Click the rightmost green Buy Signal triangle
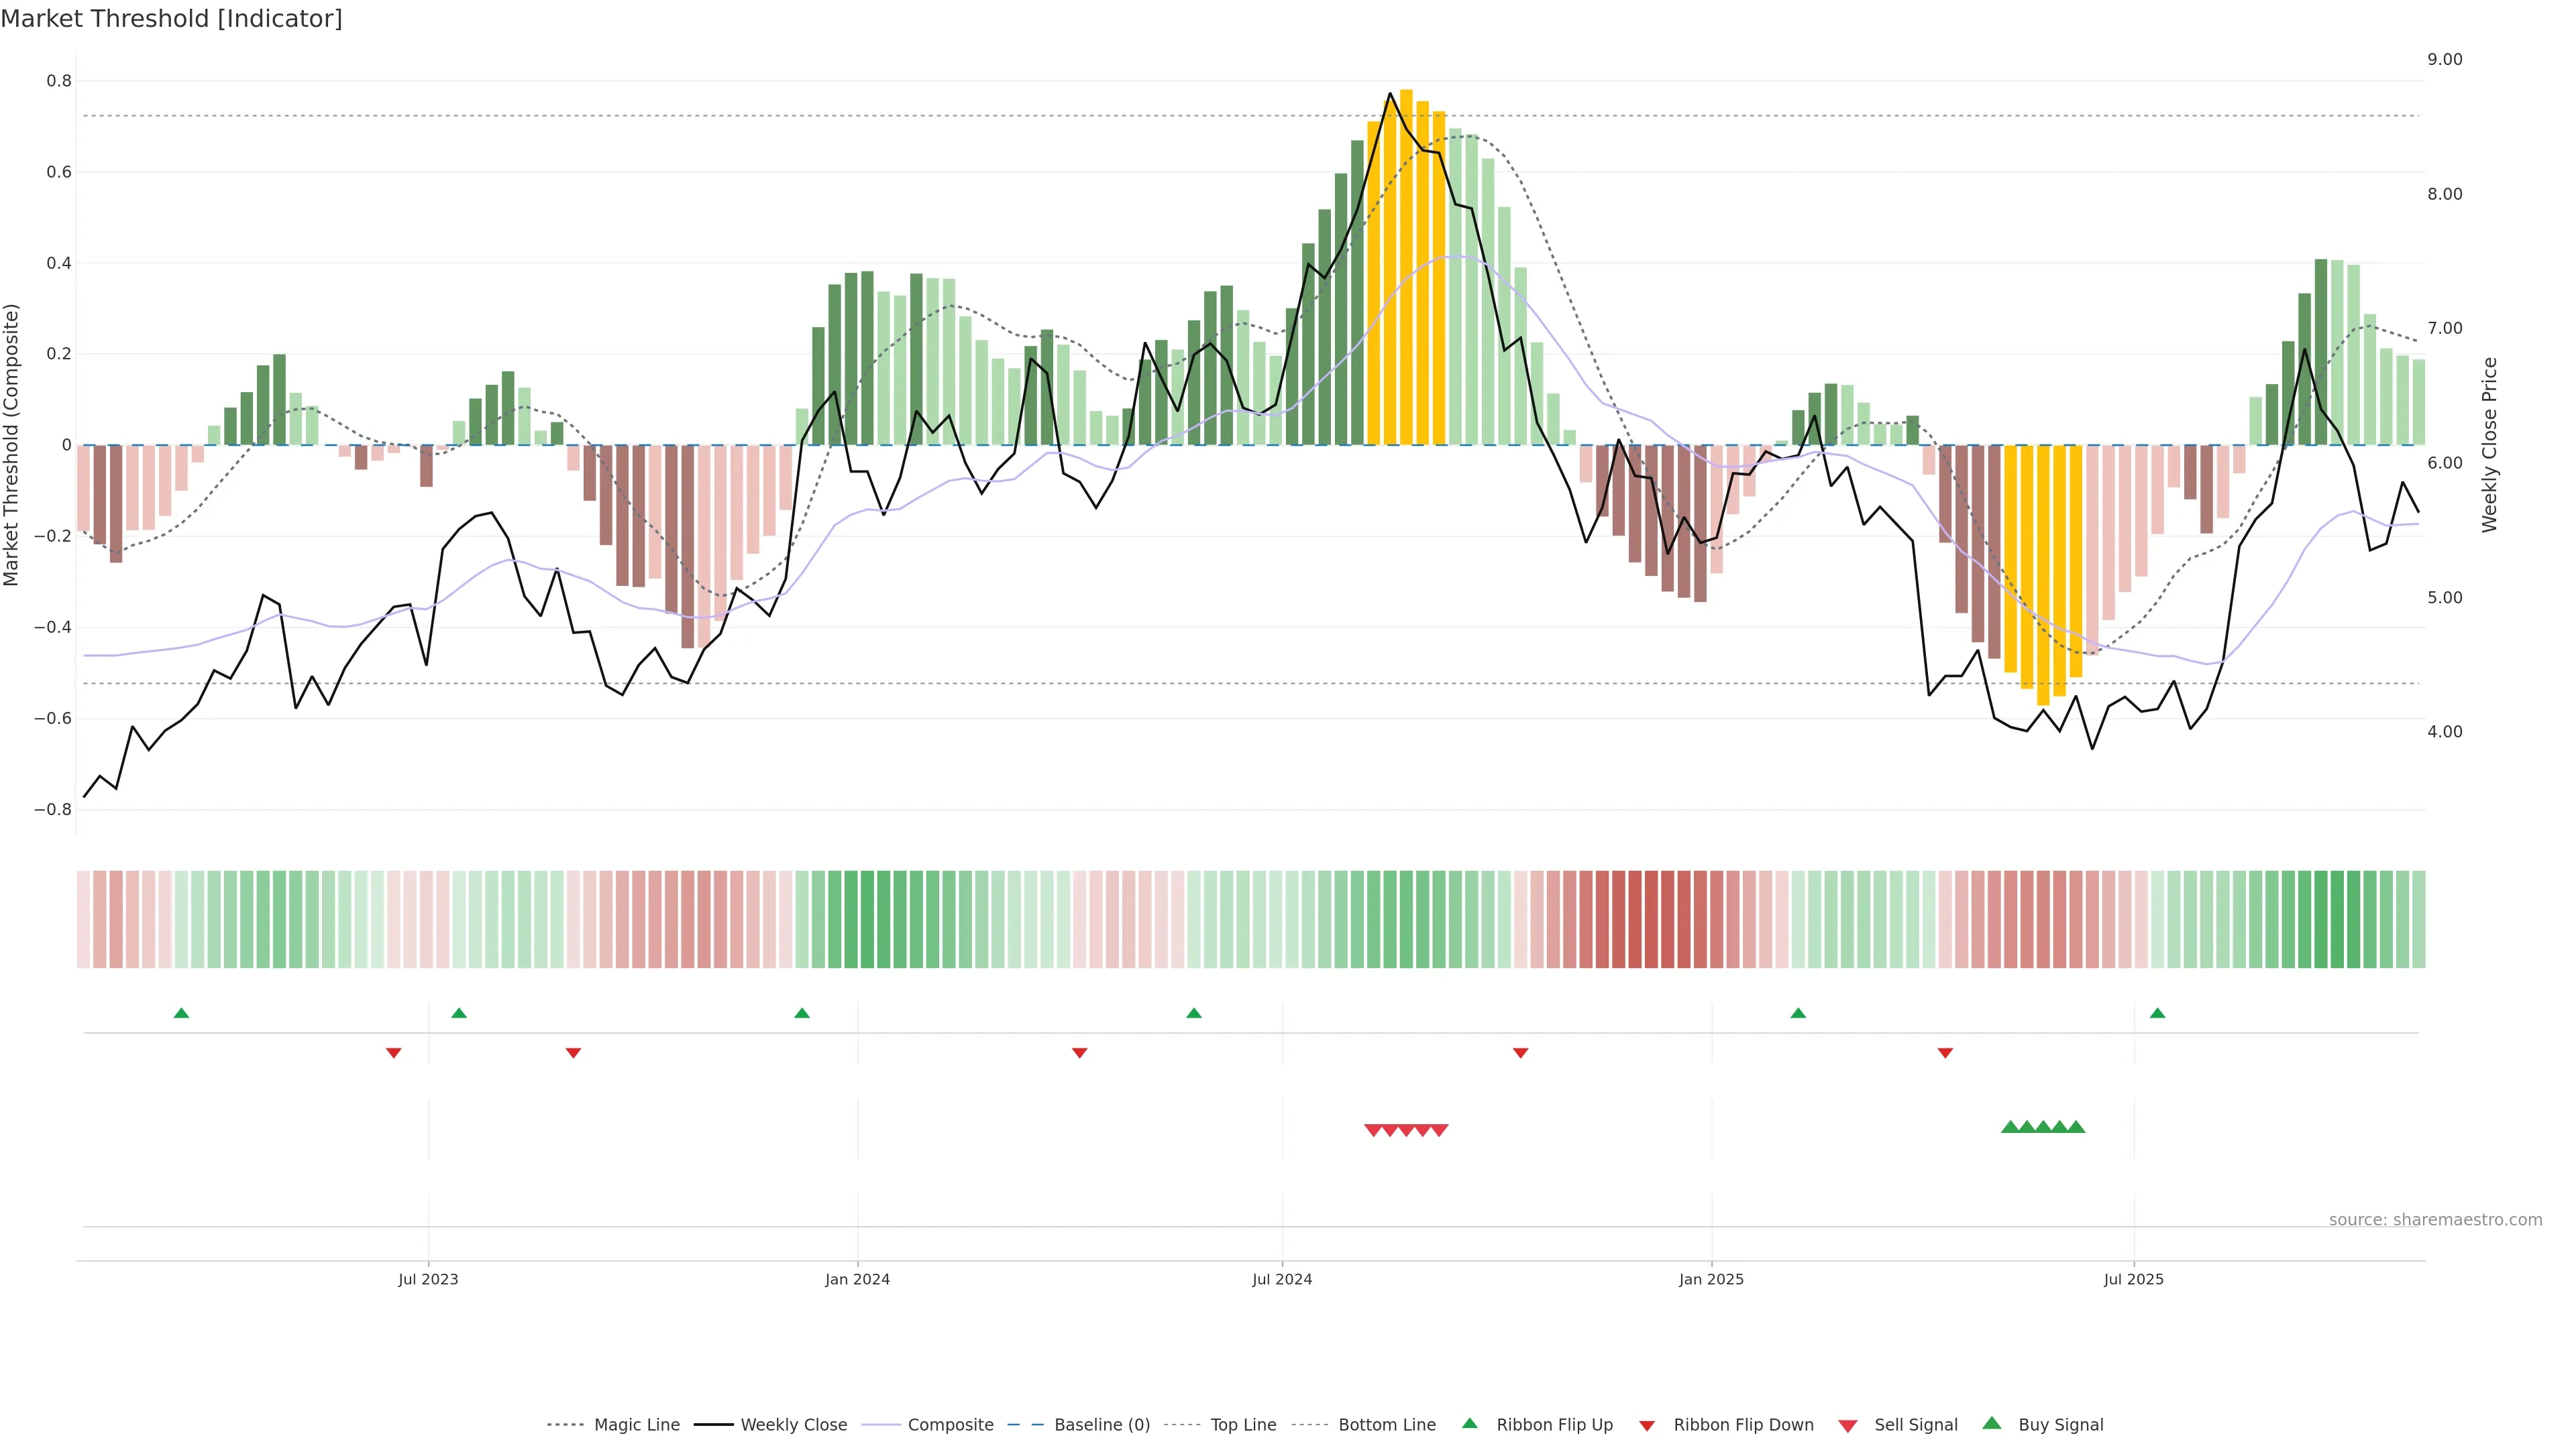The width and height of the screenshot is (2576, 1448). point(2076,1127)
